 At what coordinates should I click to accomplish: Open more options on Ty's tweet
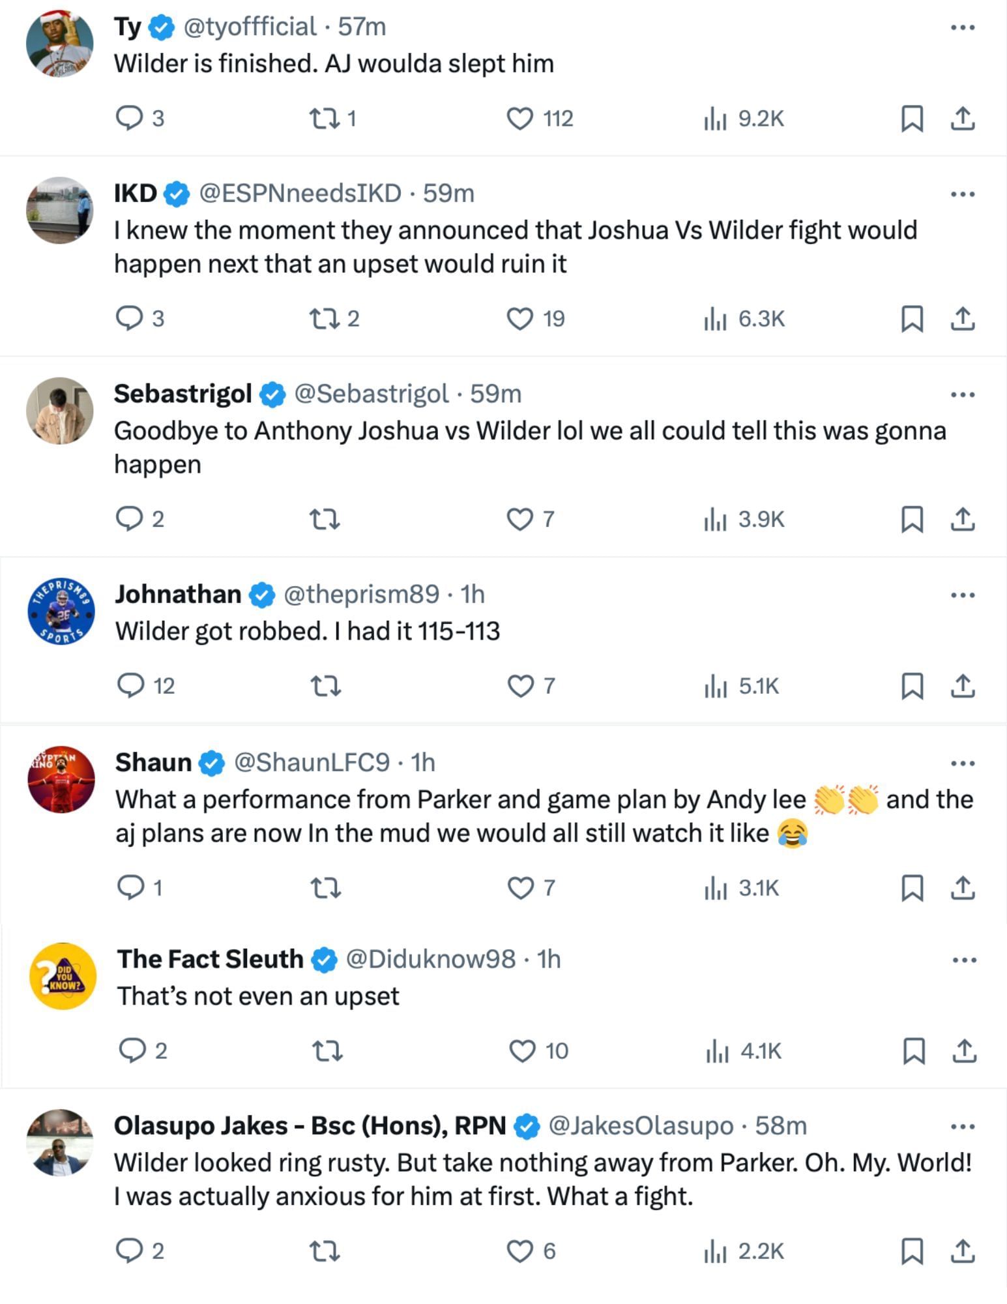tap(963, 27)
